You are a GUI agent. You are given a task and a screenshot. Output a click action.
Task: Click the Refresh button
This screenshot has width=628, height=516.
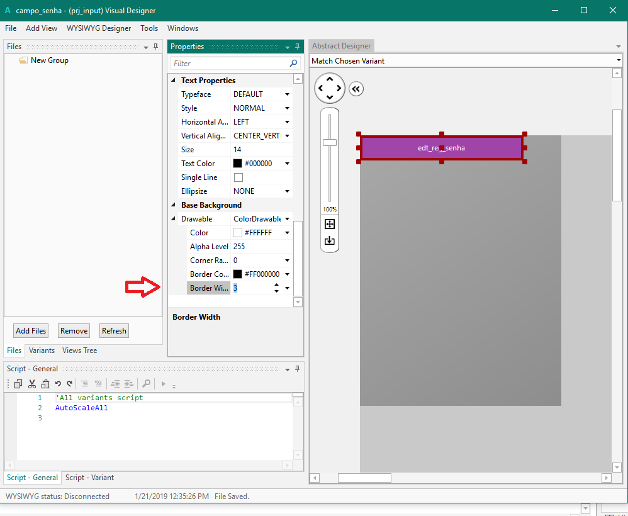pos(114,331)
